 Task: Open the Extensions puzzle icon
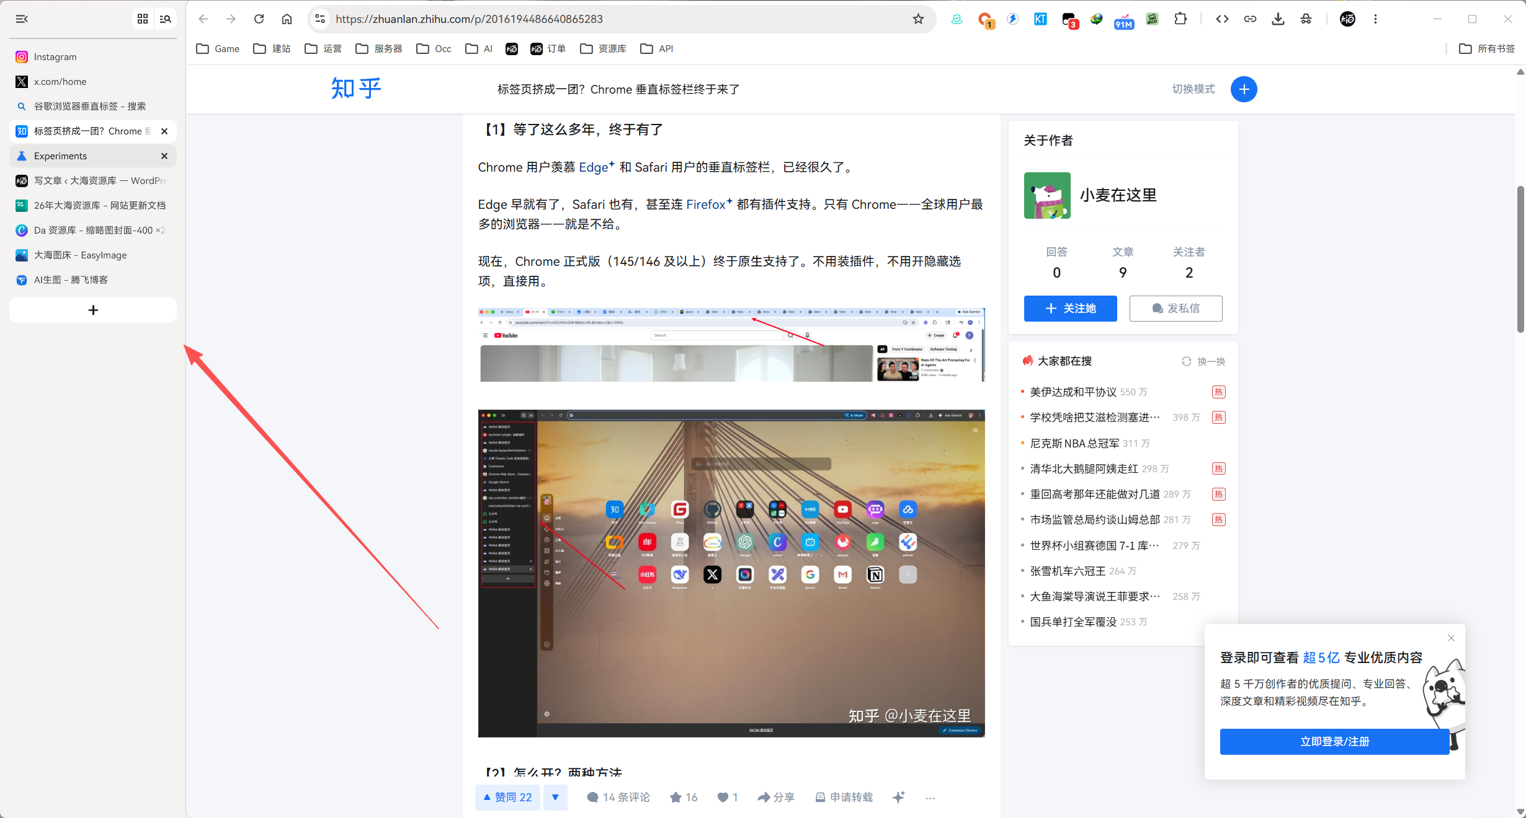(x=1180, y=19)
